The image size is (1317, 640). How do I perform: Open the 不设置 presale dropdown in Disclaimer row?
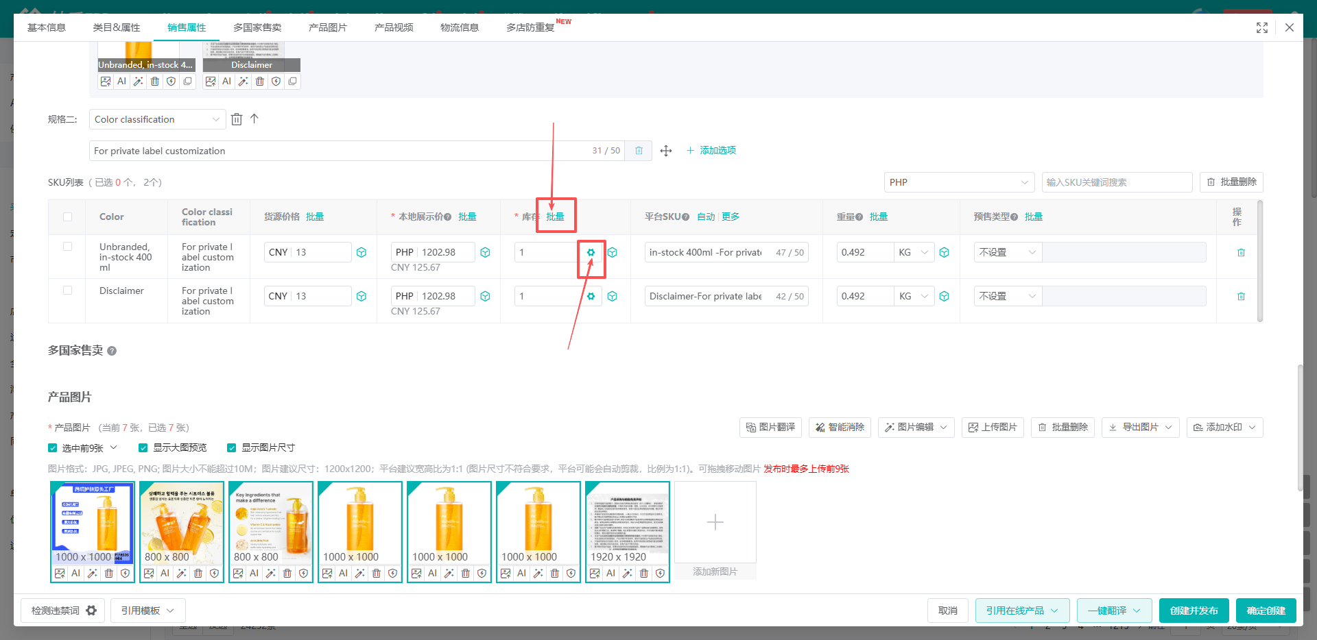pyautogui.click(x=1008, y=296)
